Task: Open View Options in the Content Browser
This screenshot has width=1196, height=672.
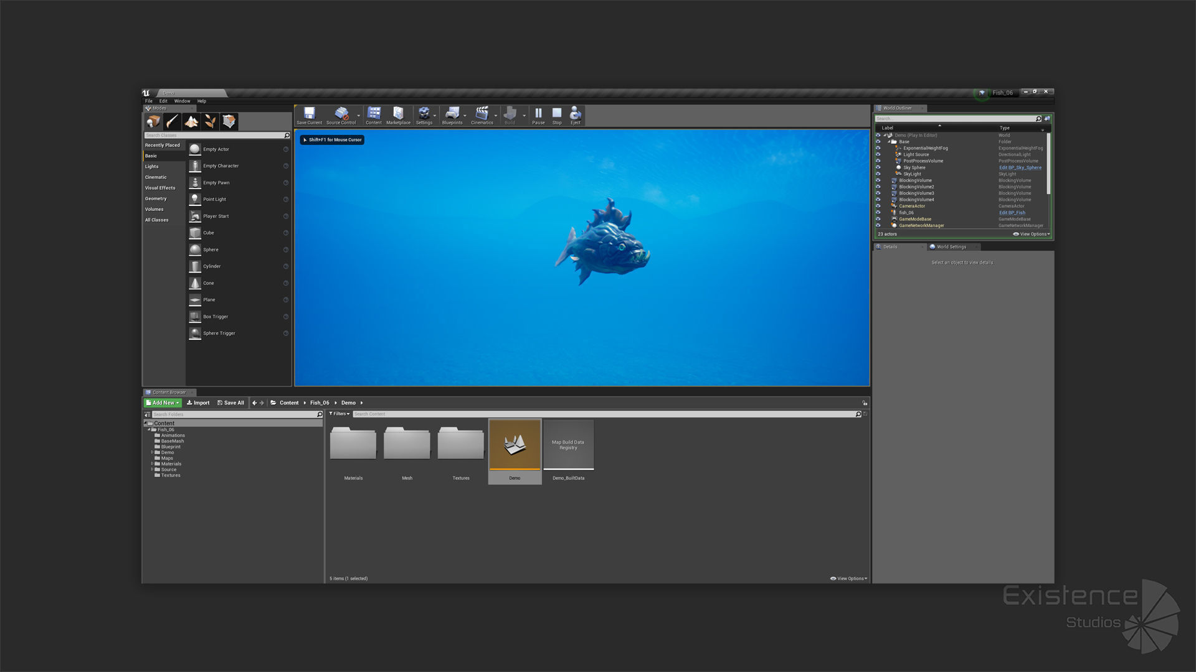Action: (849, 579)
